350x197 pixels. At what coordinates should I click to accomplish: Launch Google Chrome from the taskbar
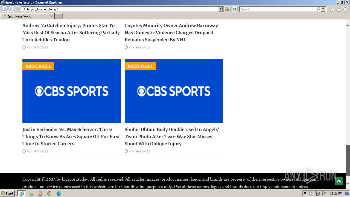[49, 193]
